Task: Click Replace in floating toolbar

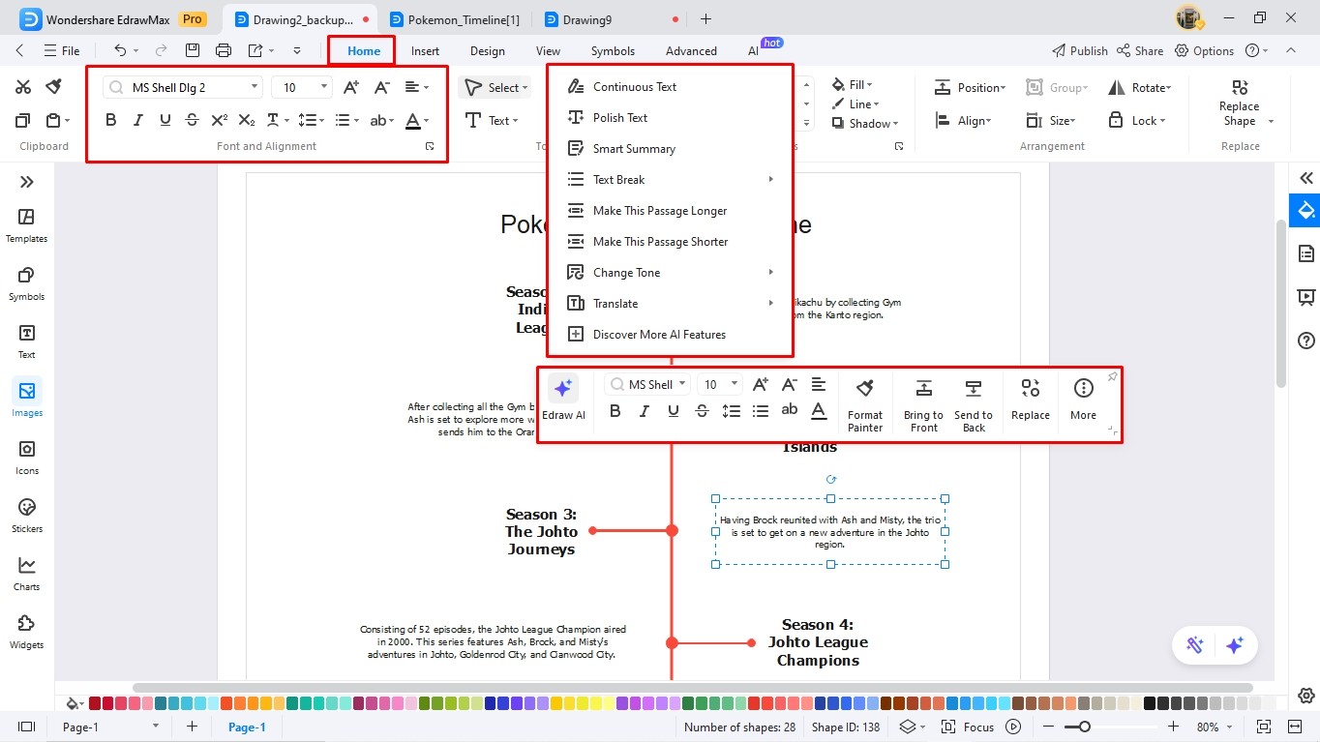Action: pos(1031,399)
